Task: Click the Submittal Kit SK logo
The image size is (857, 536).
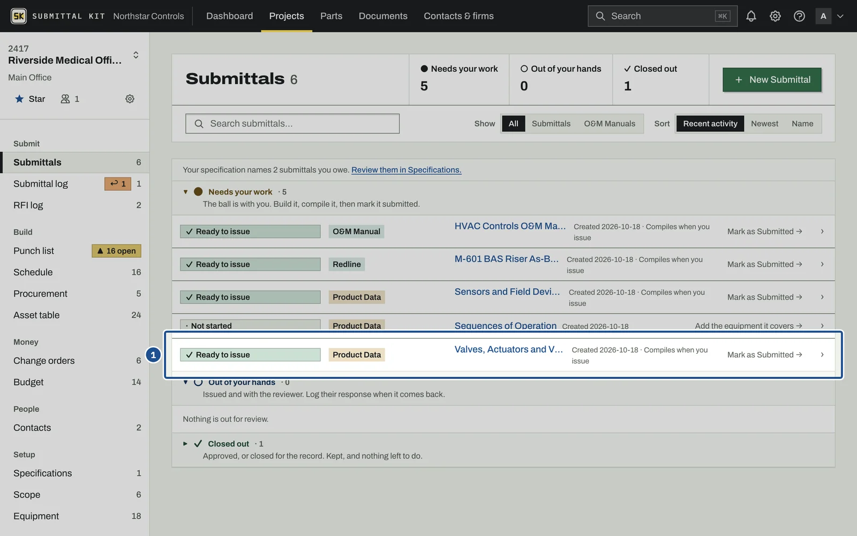Action: pyautogui.click(x=19, y=16)
